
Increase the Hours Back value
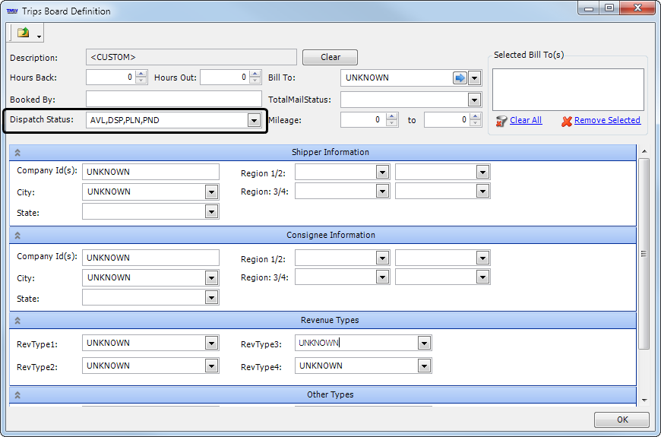click(x=141, y=74)
